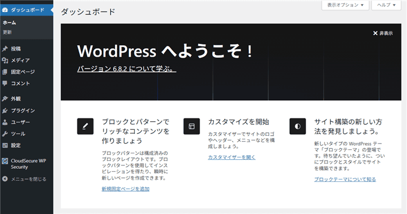Viewport: 407px width, 214px height.
Task: Click the half-circle styles icon in welcome panel
Action: tap(298, 126)
